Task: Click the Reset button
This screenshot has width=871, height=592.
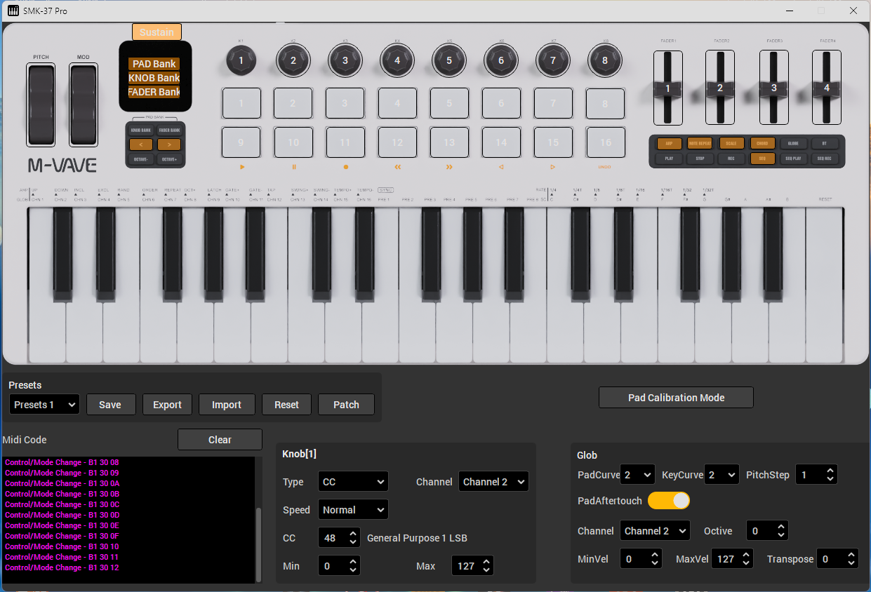Action: coord(286,405)
